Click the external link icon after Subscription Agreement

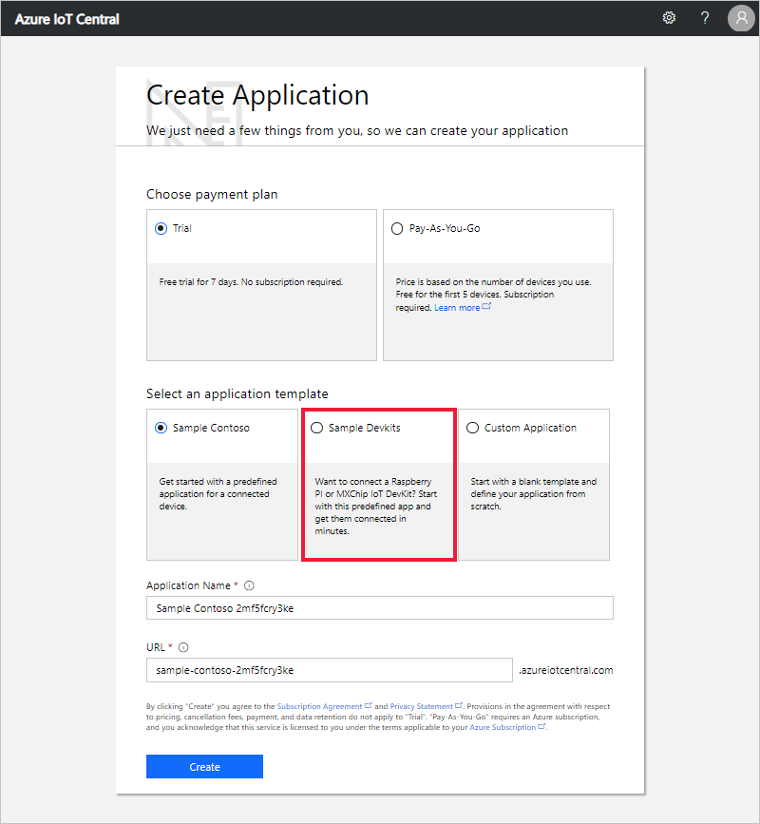tap(368, 706)
